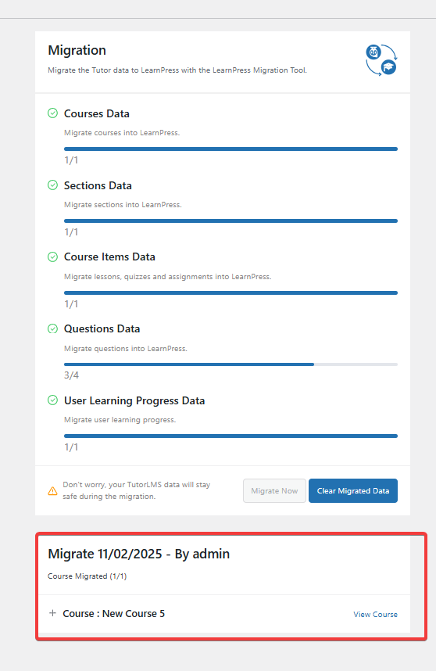Click the Course Items Data checkmark icon

52,257
